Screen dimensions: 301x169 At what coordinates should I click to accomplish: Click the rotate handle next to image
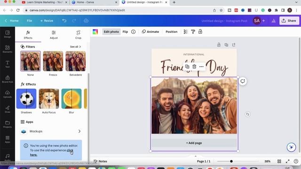248,114
